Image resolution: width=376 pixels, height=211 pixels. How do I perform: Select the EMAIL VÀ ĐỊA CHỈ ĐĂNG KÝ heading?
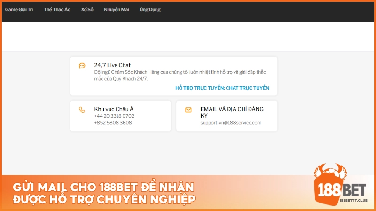point(232,112)
